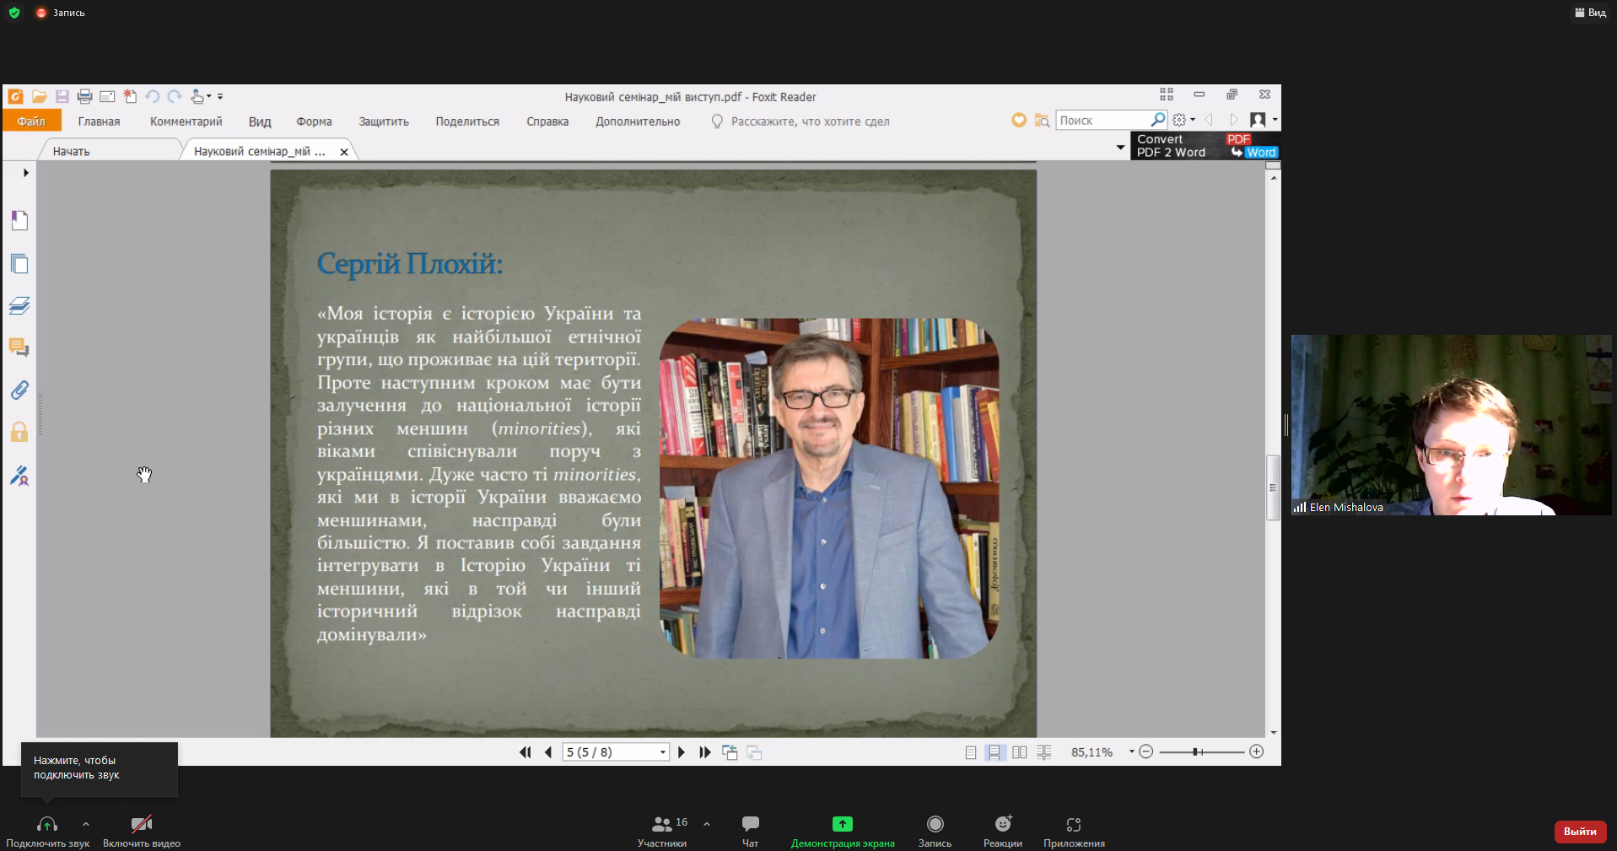Zoom in with plus button
This screenshot has height=851, width=1617.
(x=1257, y=751)
